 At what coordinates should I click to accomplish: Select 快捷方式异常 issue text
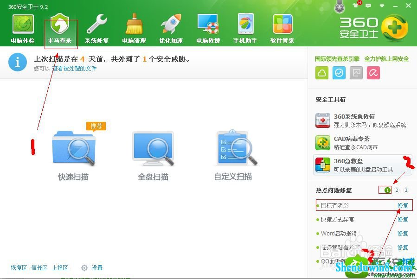pos(337,220)
